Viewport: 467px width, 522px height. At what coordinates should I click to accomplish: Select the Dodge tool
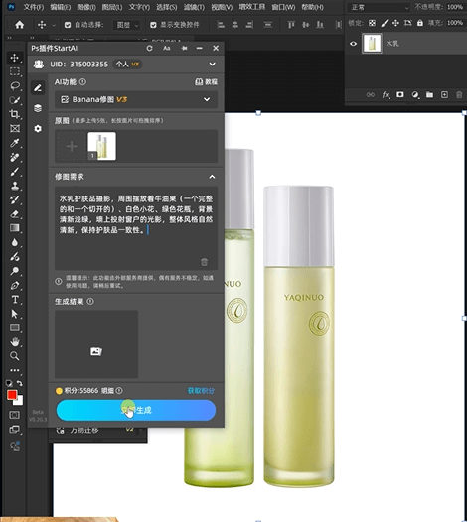(14, 271)
